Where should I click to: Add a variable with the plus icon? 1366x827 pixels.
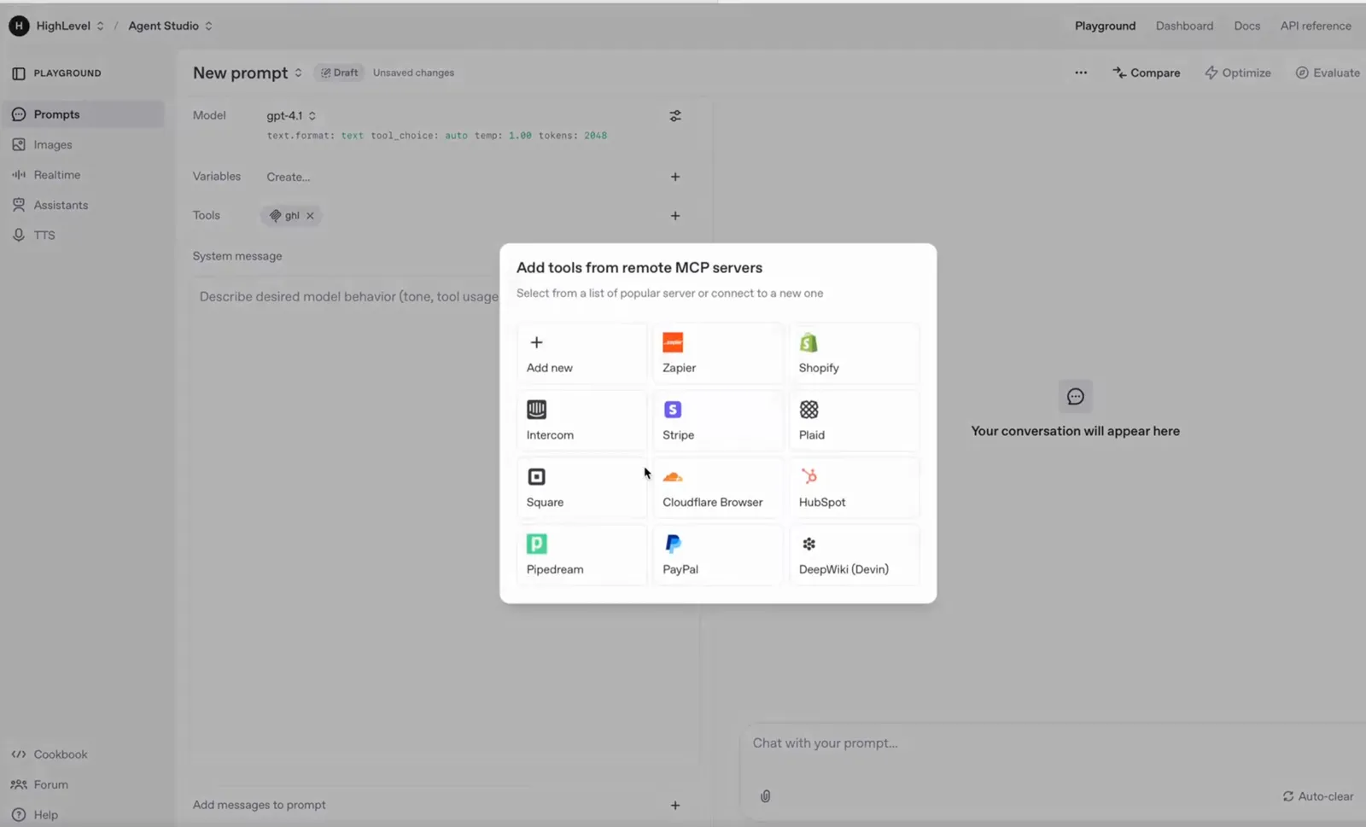675,177
